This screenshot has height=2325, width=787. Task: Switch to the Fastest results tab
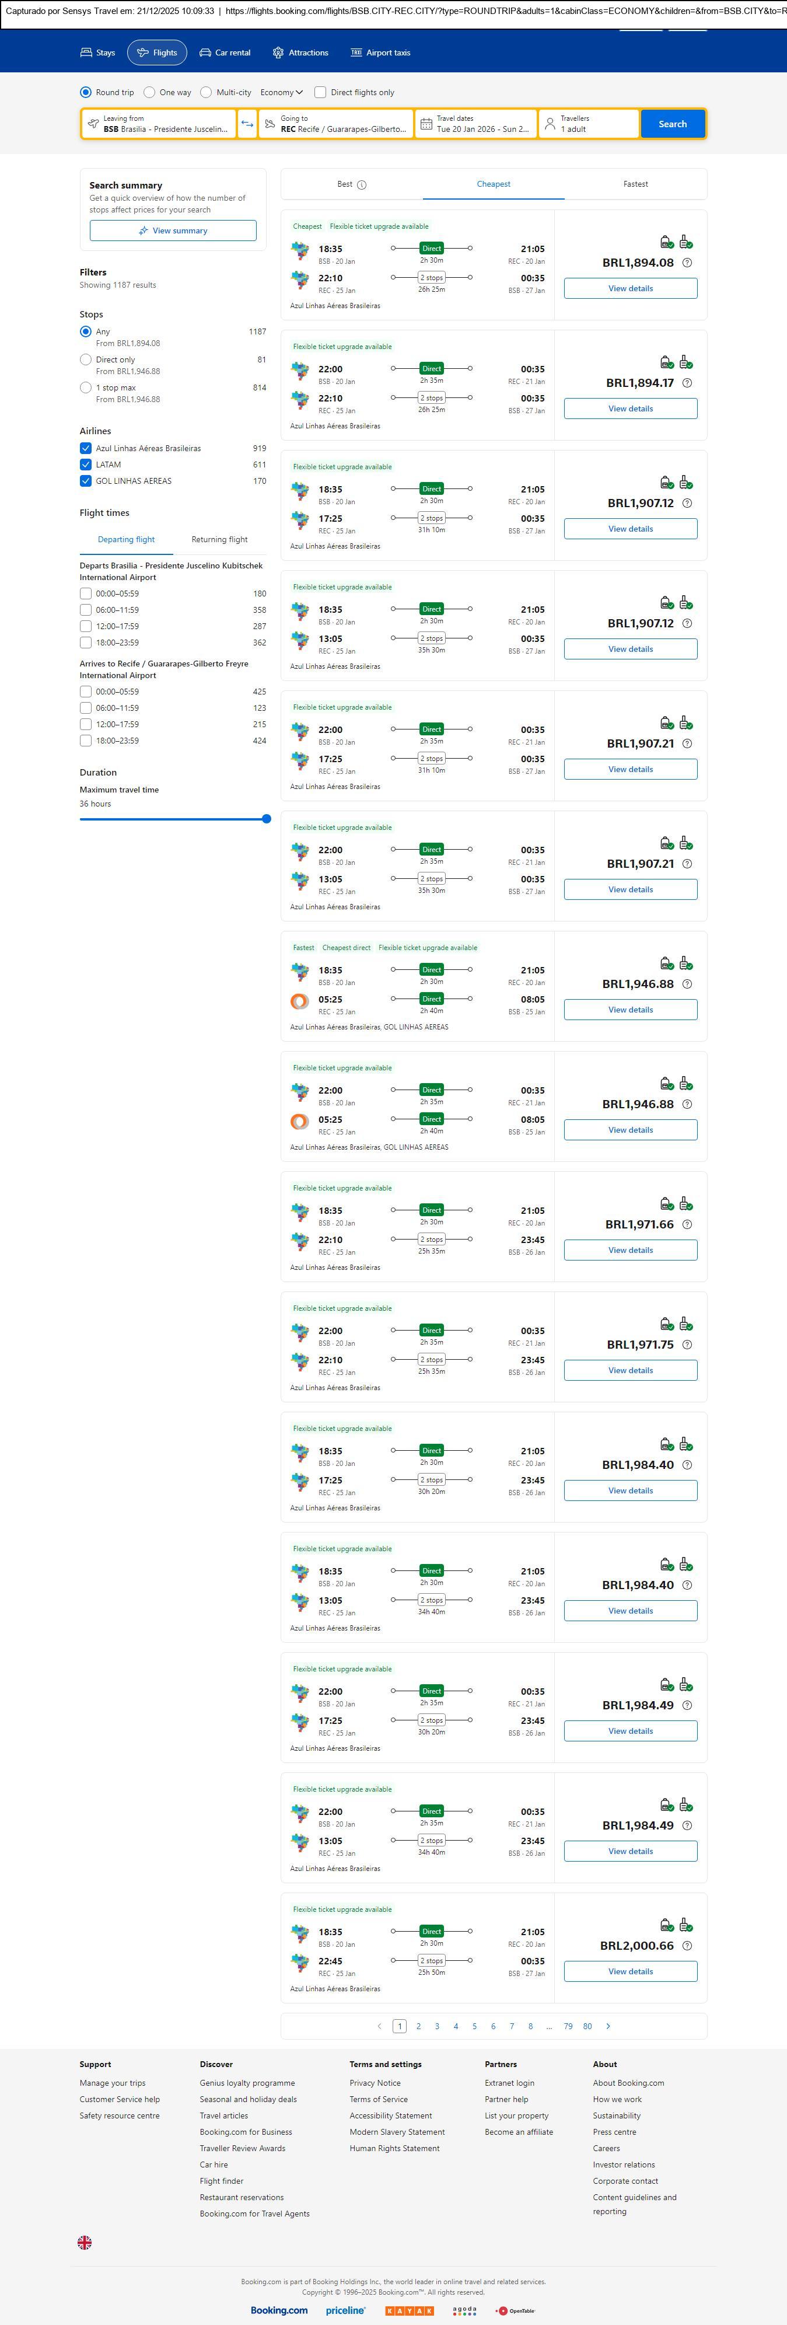[635, 184]
